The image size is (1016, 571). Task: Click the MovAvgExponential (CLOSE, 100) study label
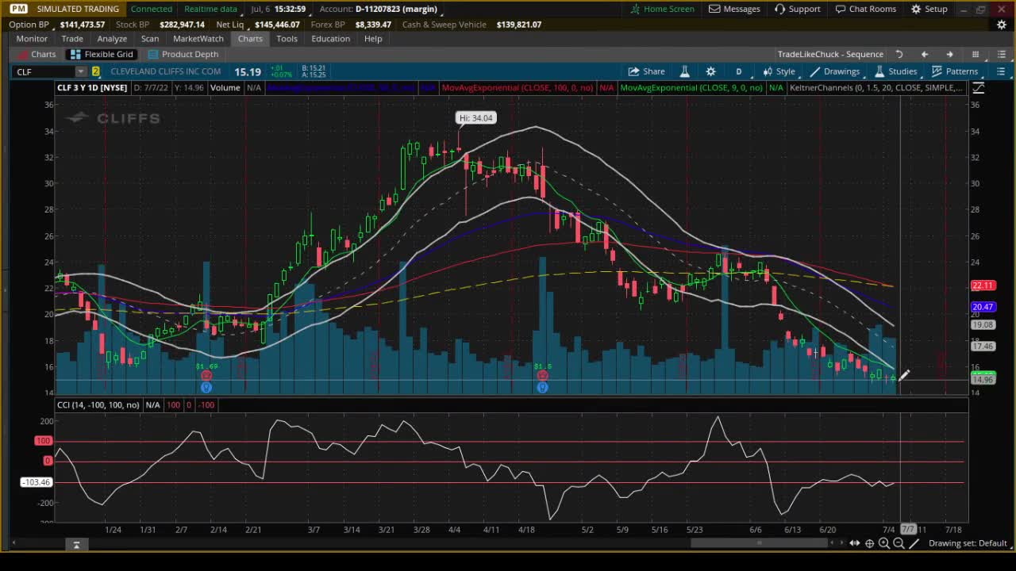click(x=518, y=88)
